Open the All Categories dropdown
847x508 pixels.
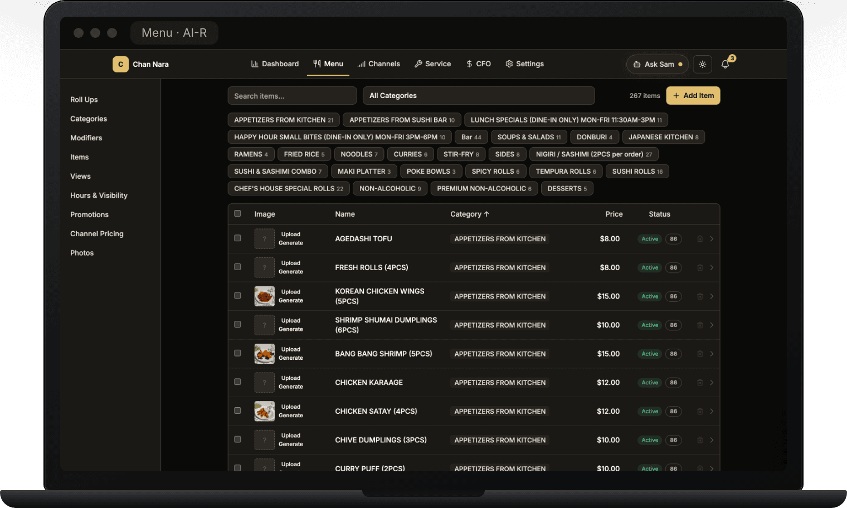point(479,96)
